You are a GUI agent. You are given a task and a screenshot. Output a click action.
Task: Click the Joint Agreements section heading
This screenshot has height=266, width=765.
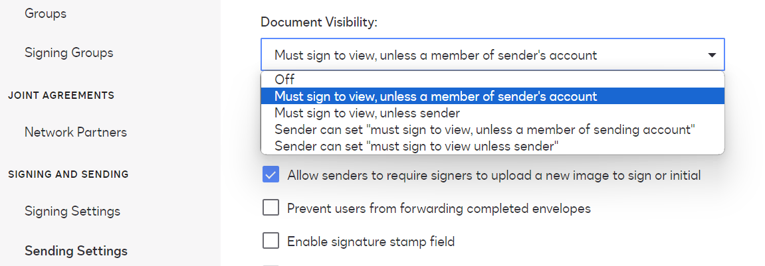pos(60,96)
